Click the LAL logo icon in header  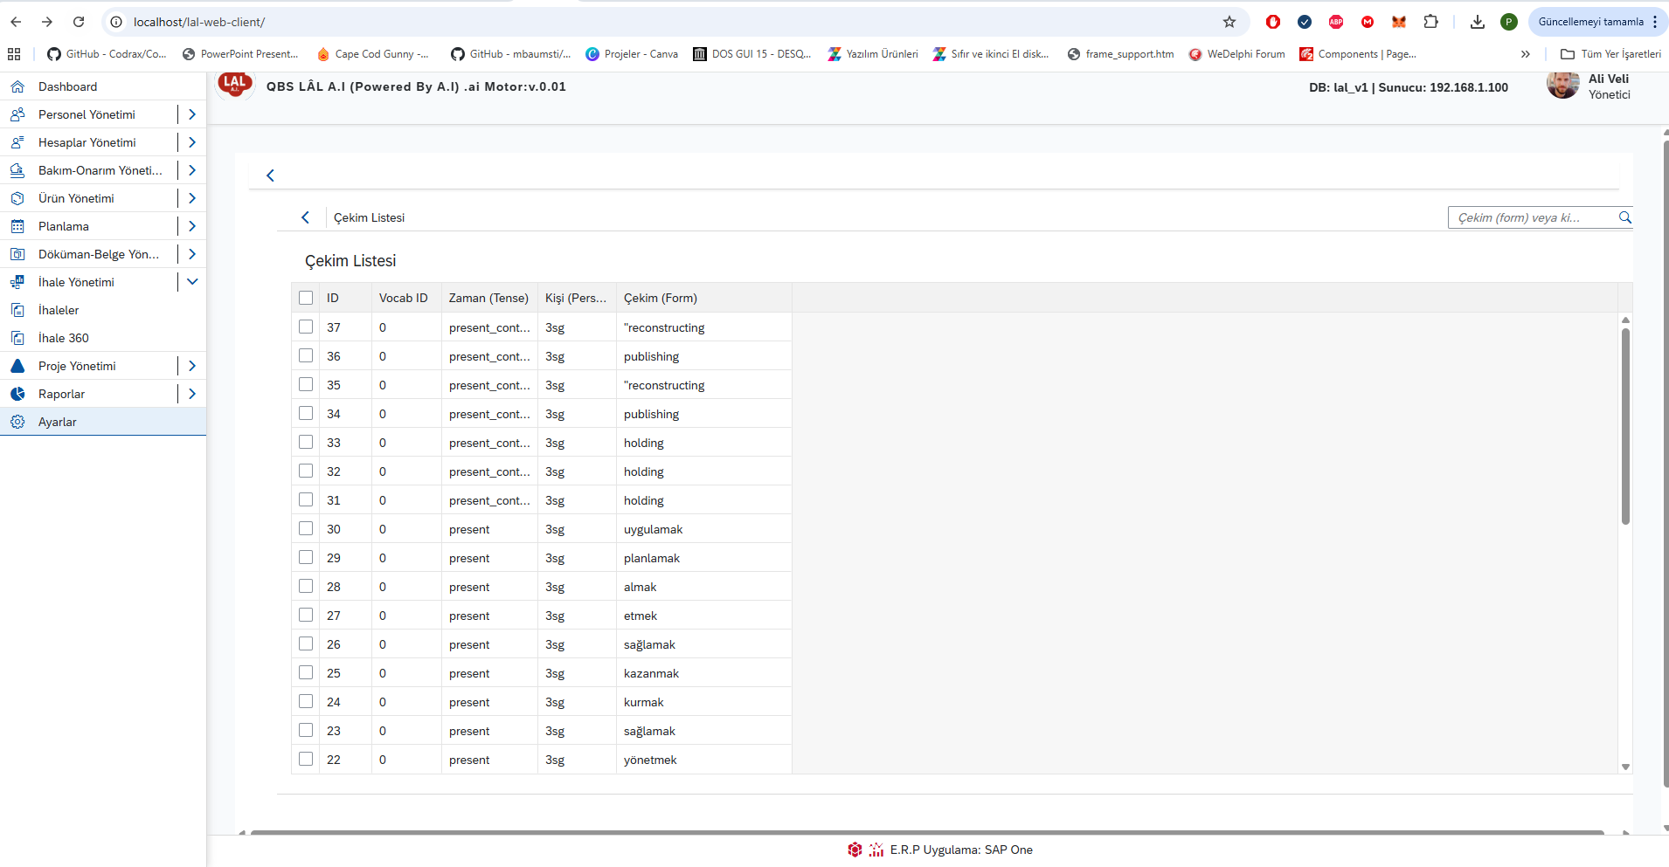234,85
